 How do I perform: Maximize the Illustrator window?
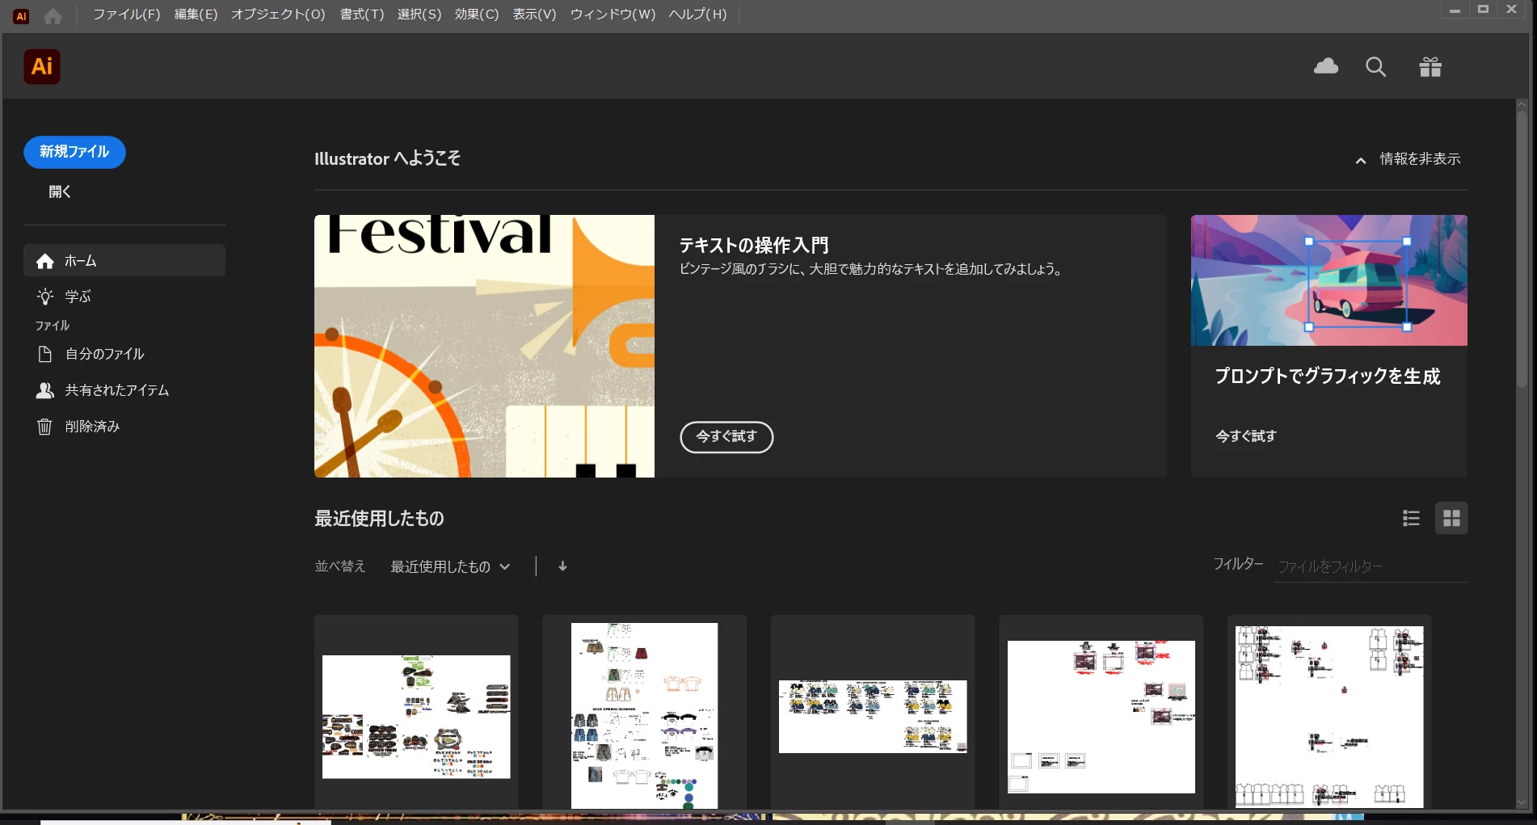click(x=1483, y=10)
